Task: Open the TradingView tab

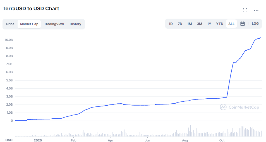Action: (54, 24)
